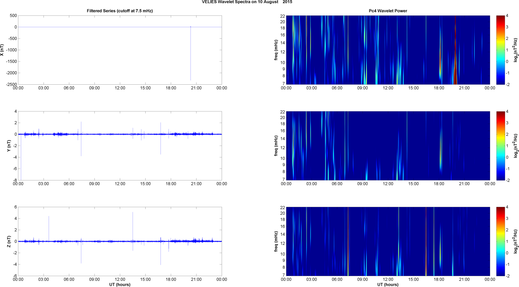The width and height of the screenshot is (519, 287).
Task: Click the bottom wavelet panel colorbar
Action: [x=500, y=241]
